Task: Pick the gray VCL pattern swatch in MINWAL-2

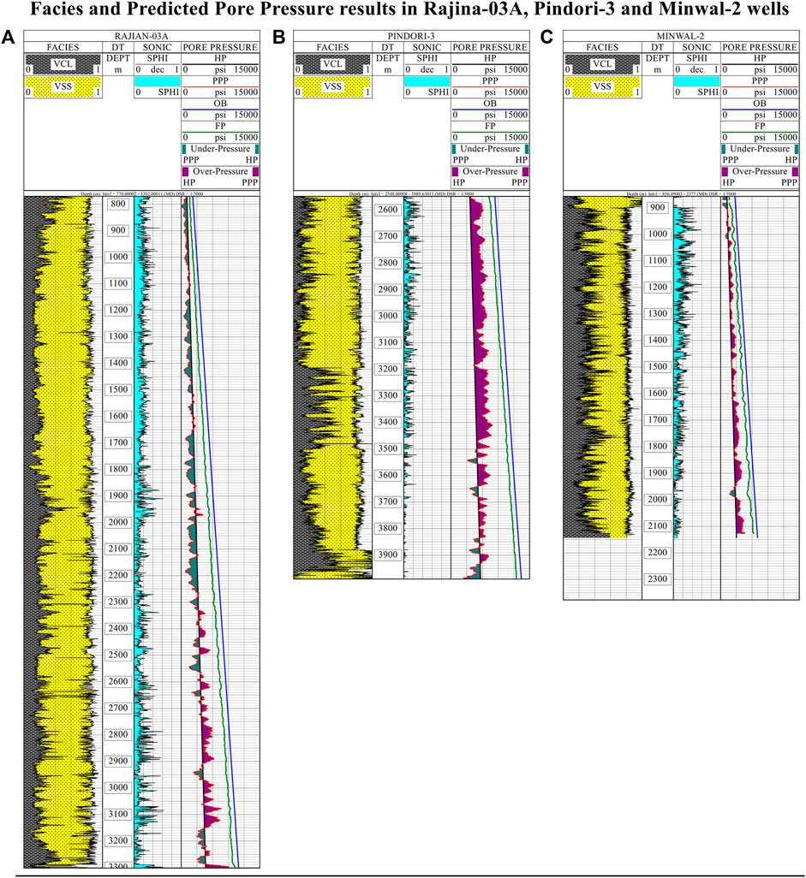Action: tap(602, 64)
